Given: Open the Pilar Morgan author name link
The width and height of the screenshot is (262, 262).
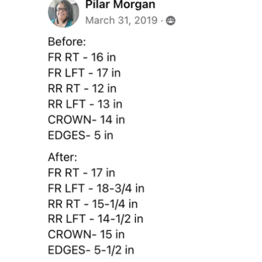Looking at the screenshot, I should (x=120, y=5).
